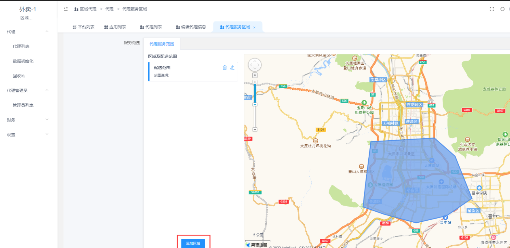Image resolution: width=510 pixels, height=248 pixels.
Task: Click the map locate button under pan control
Action: (255, 75)
